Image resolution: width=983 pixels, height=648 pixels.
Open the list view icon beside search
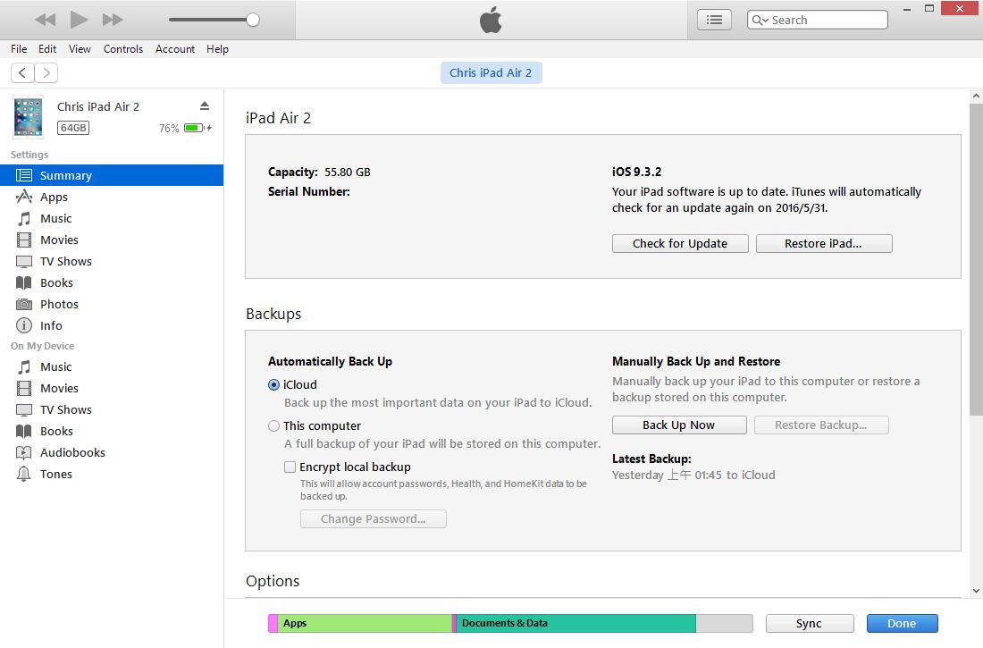pos(714,20)
